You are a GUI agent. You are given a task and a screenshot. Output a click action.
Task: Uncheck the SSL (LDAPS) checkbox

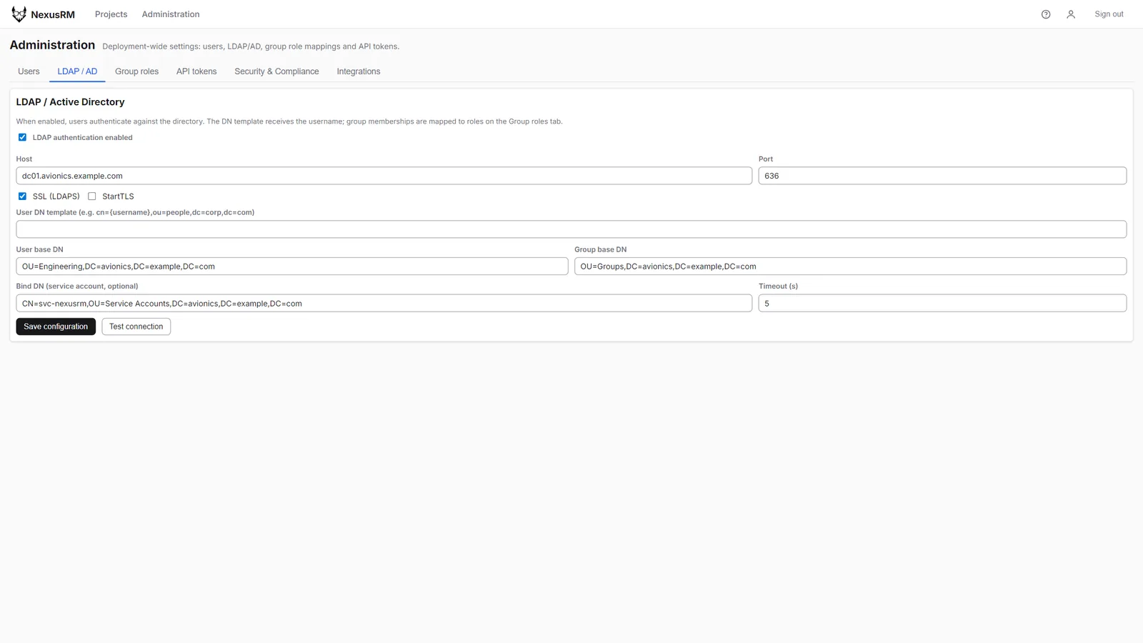[22, 196]
